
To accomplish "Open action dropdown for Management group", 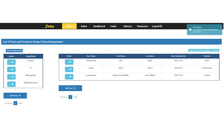I will coord(11,77).
